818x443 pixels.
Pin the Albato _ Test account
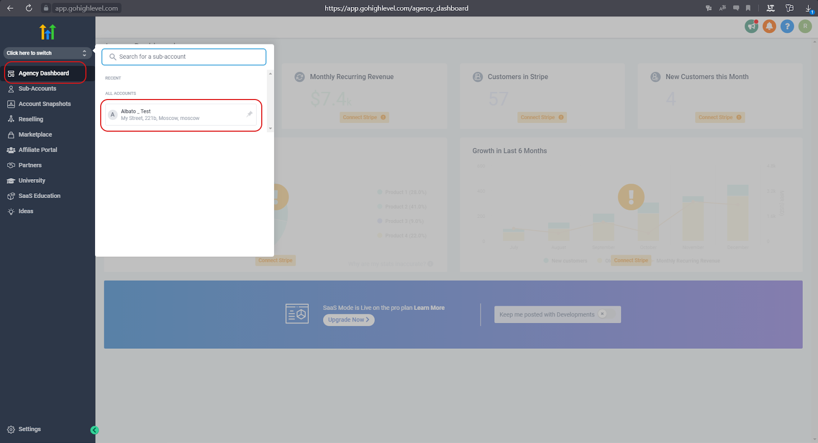[x=249, y=114]
